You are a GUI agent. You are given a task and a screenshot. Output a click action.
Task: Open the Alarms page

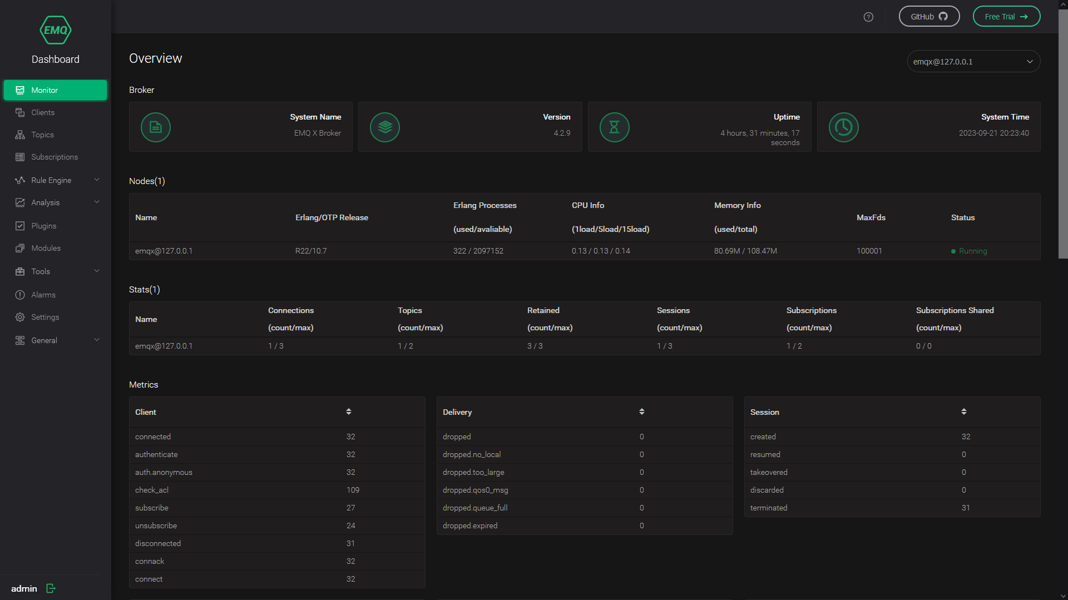coord(55,295)
